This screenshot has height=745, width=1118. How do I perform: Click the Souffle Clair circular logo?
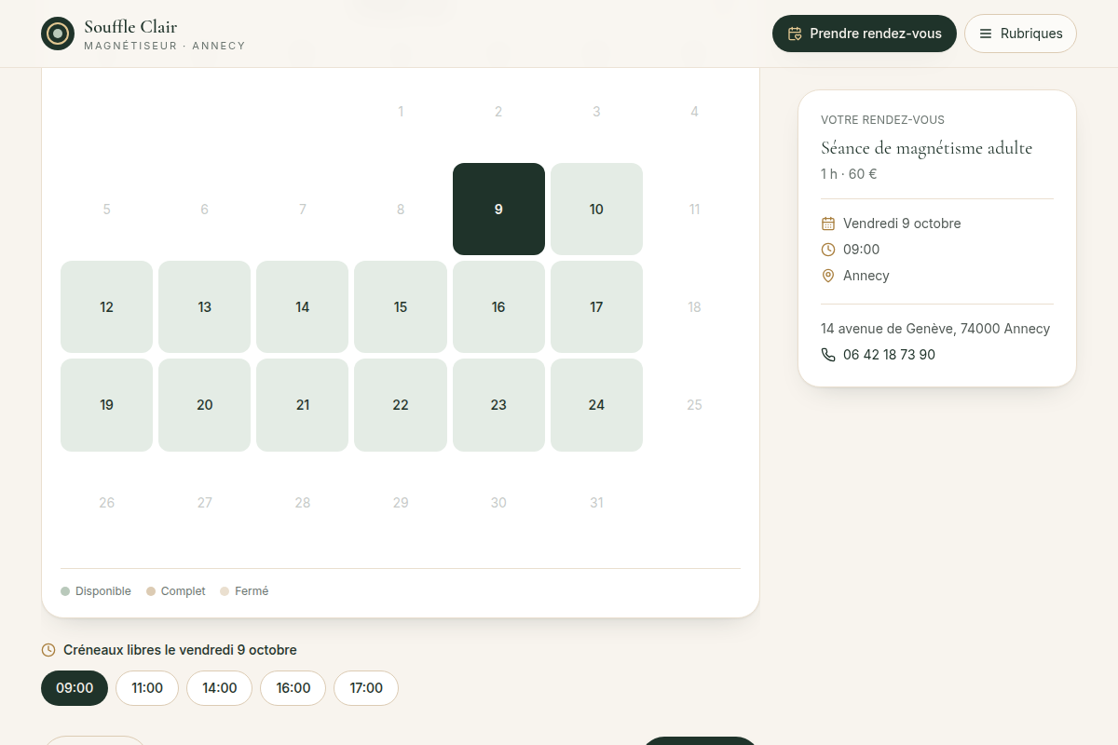[58, 34]
